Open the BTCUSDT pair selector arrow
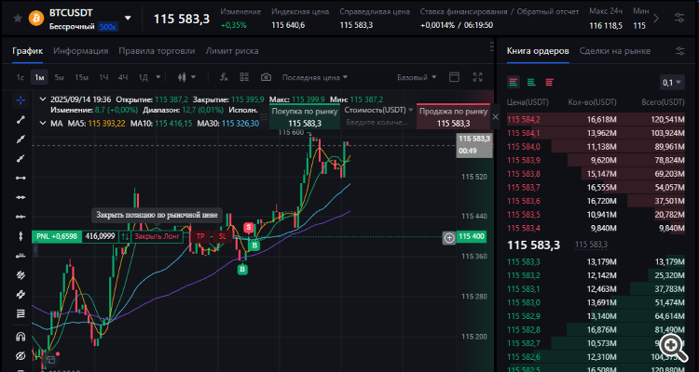Image resolution: width=699 pixels, height=372 pixels. (x=129, y=19)
